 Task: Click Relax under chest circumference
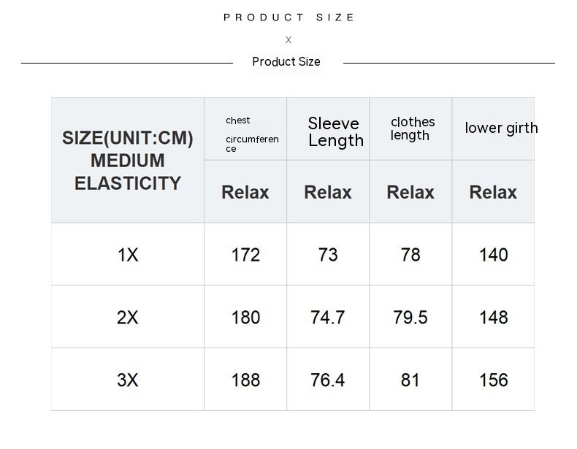245,192
